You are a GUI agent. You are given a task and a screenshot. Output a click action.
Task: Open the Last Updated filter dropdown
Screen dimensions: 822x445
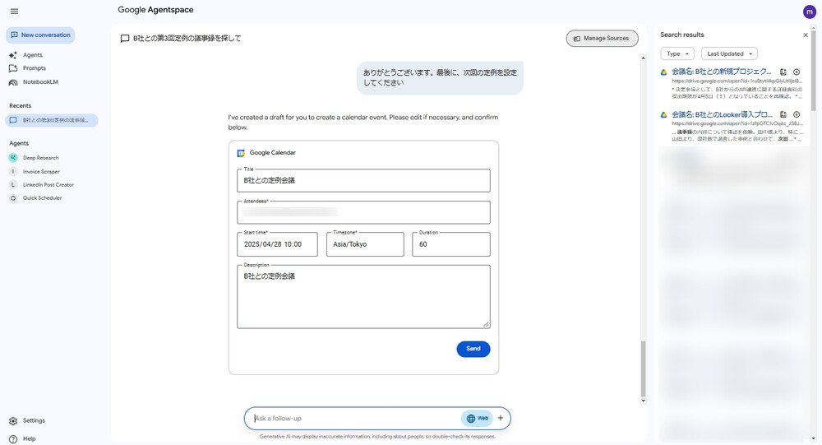[729, 53]
